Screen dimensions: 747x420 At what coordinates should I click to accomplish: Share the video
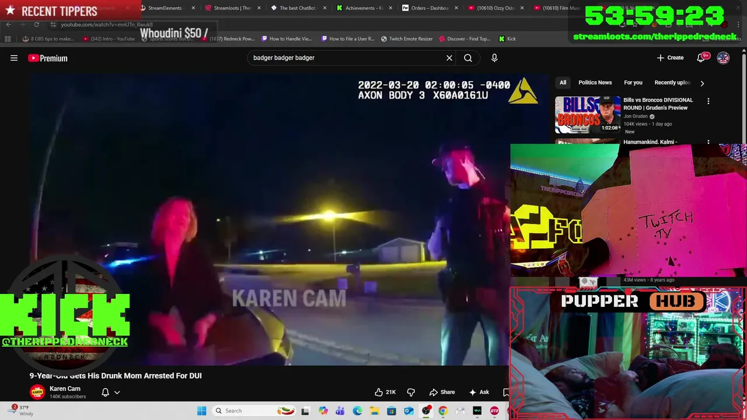tap(442, 392)
